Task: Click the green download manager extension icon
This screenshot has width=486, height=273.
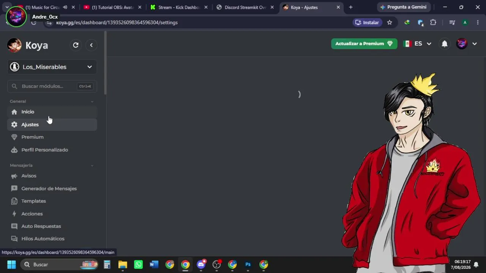Action: [x=407, y=22]
